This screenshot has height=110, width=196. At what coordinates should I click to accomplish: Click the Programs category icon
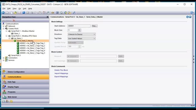pyautogui.click(x=4, y=92)
